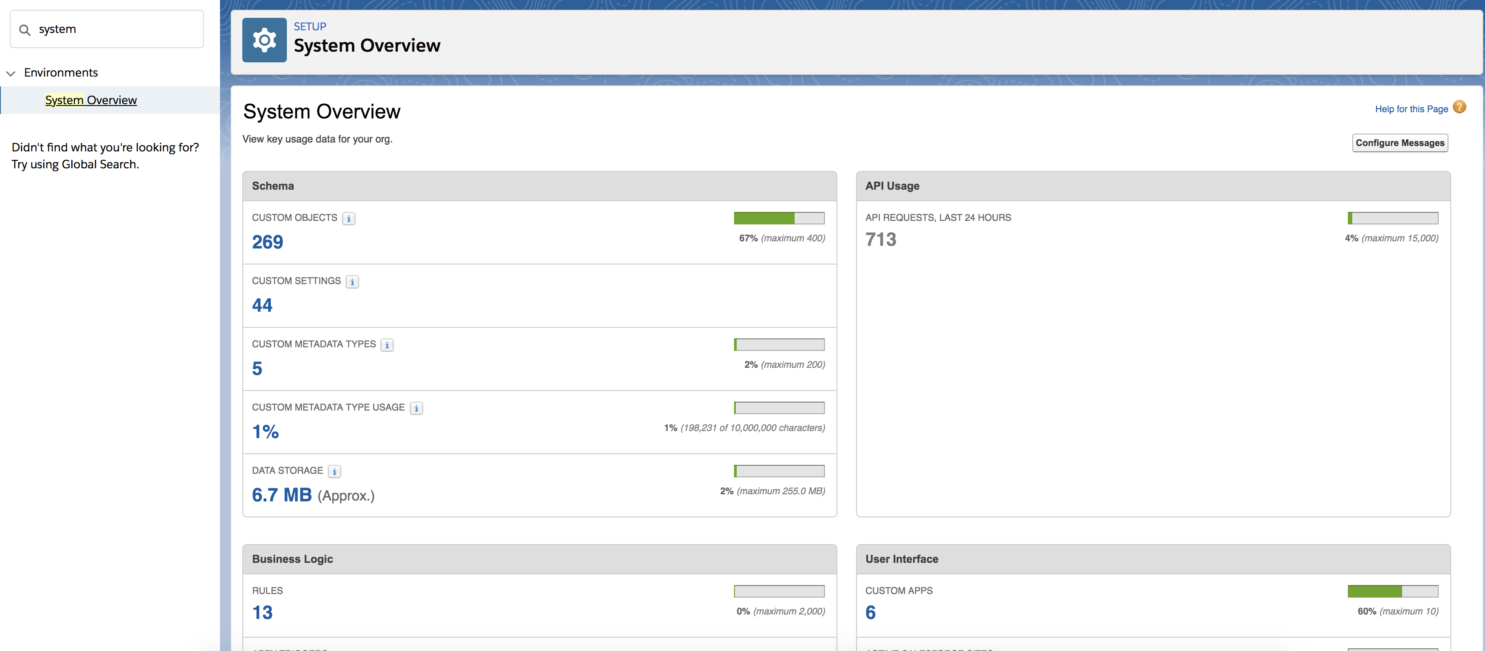The image size is (1485, 651).
Task: Click the 713 API requests count
Action: (x=881, y=239)
